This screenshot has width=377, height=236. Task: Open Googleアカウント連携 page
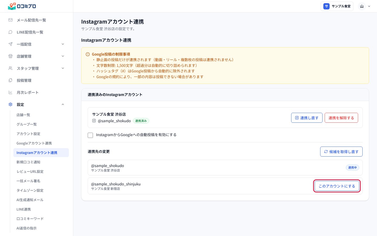(41, 143)
